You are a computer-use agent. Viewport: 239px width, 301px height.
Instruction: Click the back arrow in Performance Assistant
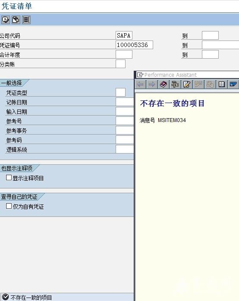pos(140,84)
